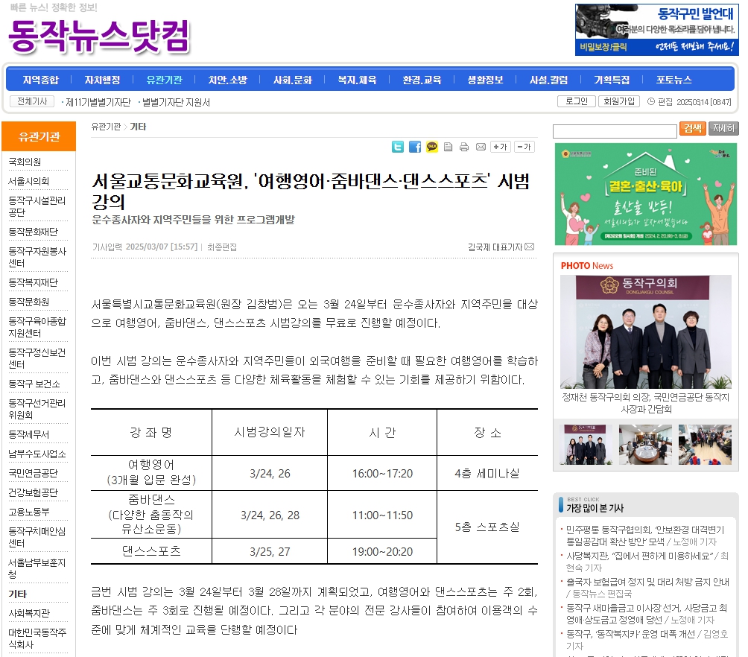Click the 로그인 button
Viewport: 748px width, 657px height.
click(576, 101)
